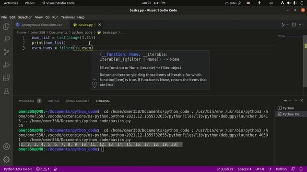Image resolution: width=307 pixels, height=172 pixels.
Task: Open the Source Control view
Action: (x=6, y=52)
